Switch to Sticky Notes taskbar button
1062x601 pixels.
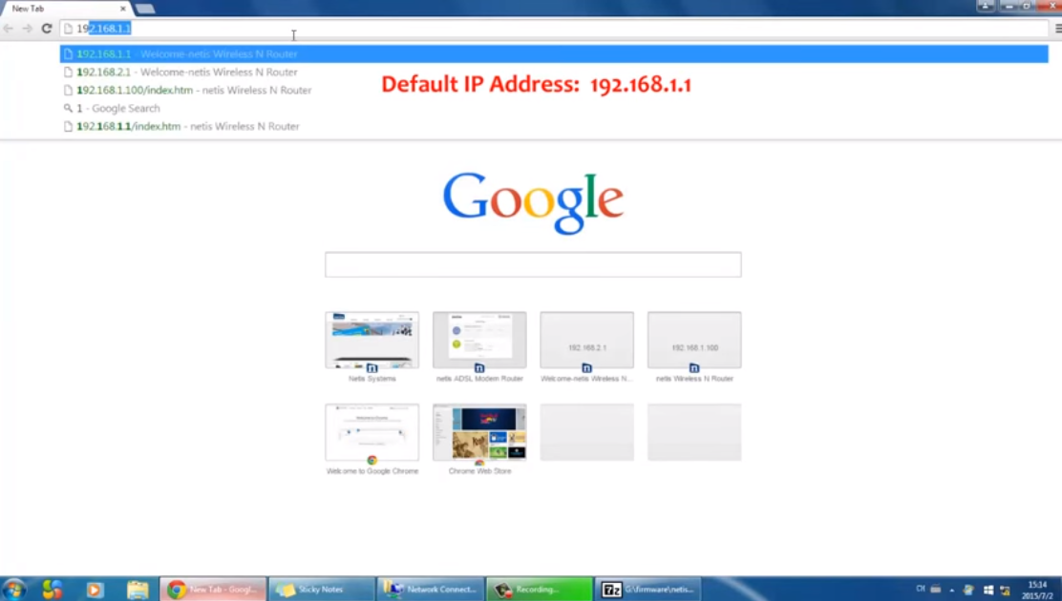click(322, 590)
